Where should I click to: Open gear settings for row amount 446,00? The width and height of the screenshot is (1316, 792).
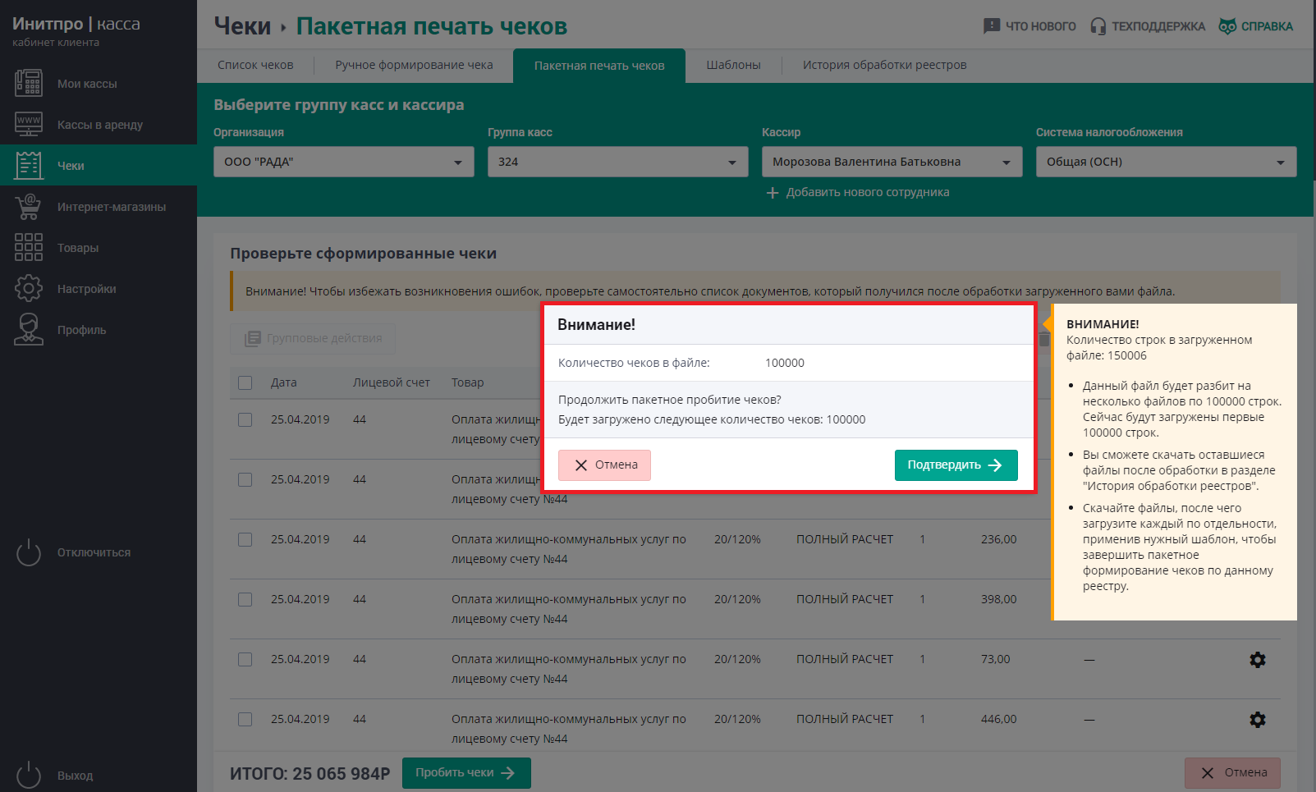click(1257, 720)
